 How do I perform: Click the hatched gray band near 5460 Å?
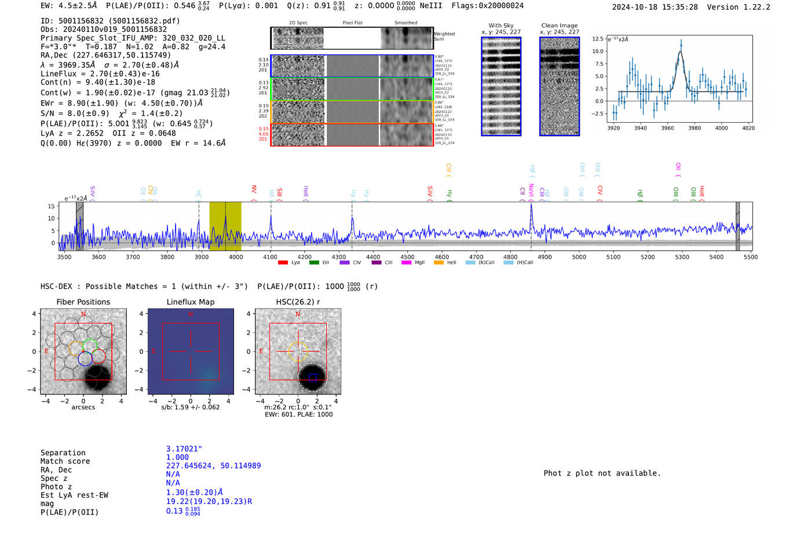point(737,226)
